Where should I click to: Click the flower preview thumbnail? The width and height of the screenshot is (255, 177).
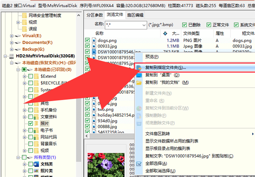coord(106,165)
